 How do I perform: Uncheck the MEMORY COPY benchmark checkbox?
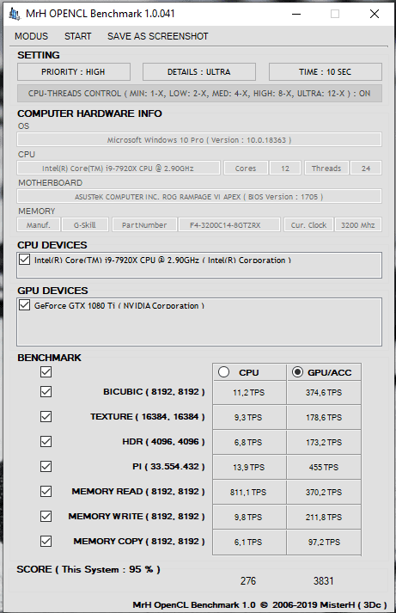click(x=46, y=541)
